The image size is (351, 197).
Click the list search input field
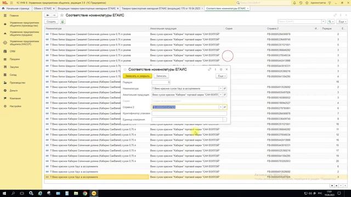point(300,22)
